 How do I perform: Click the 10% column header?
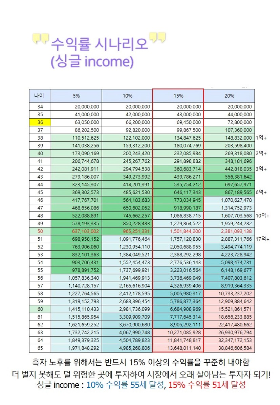pos(127,96)
